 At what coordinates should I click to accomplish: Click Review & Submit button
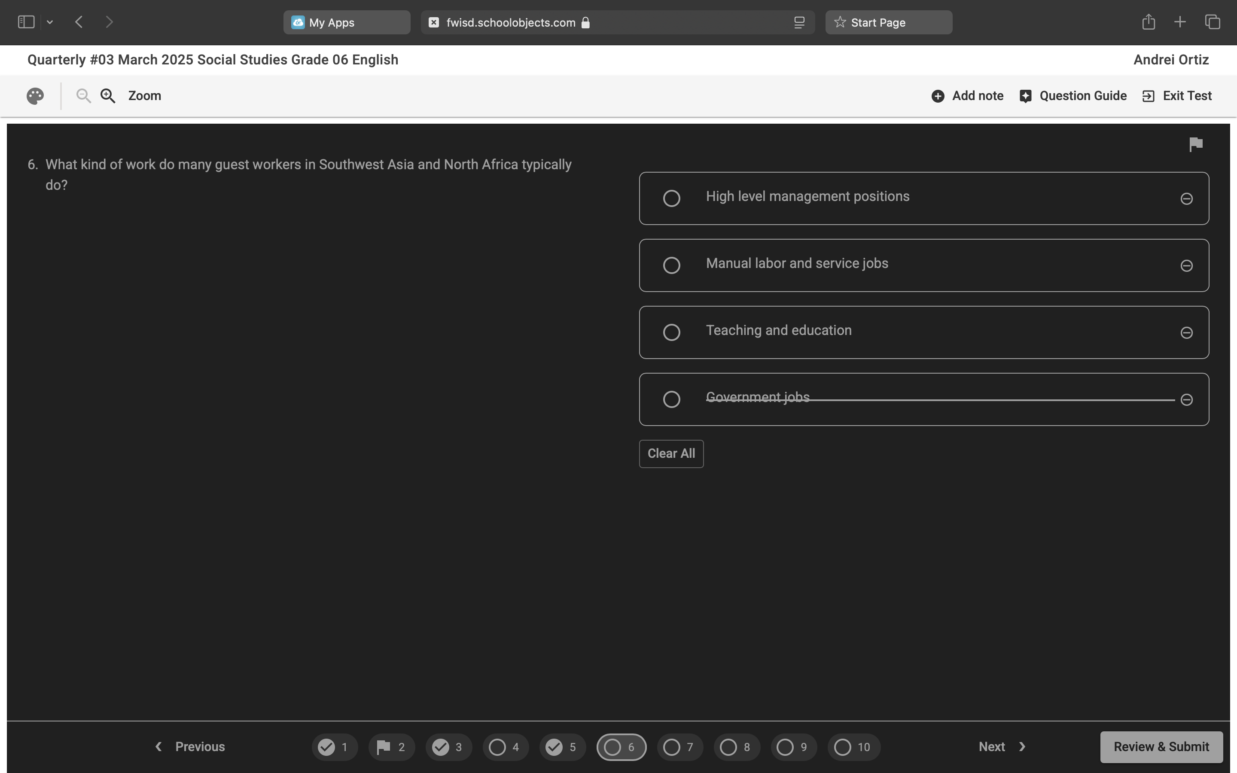pyautogui.click(x=1161, y=747)
